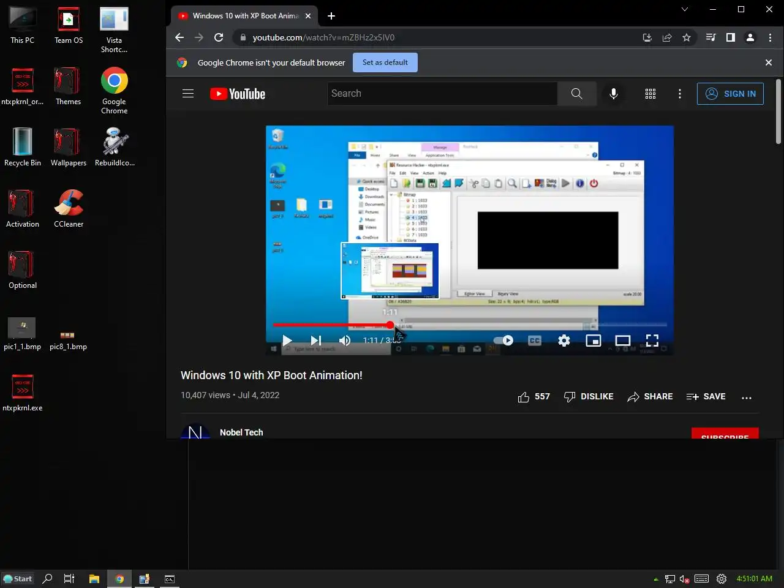Go back in Chrome
Viewport: 784px width, 588px height.
click(x=179, y=37)
